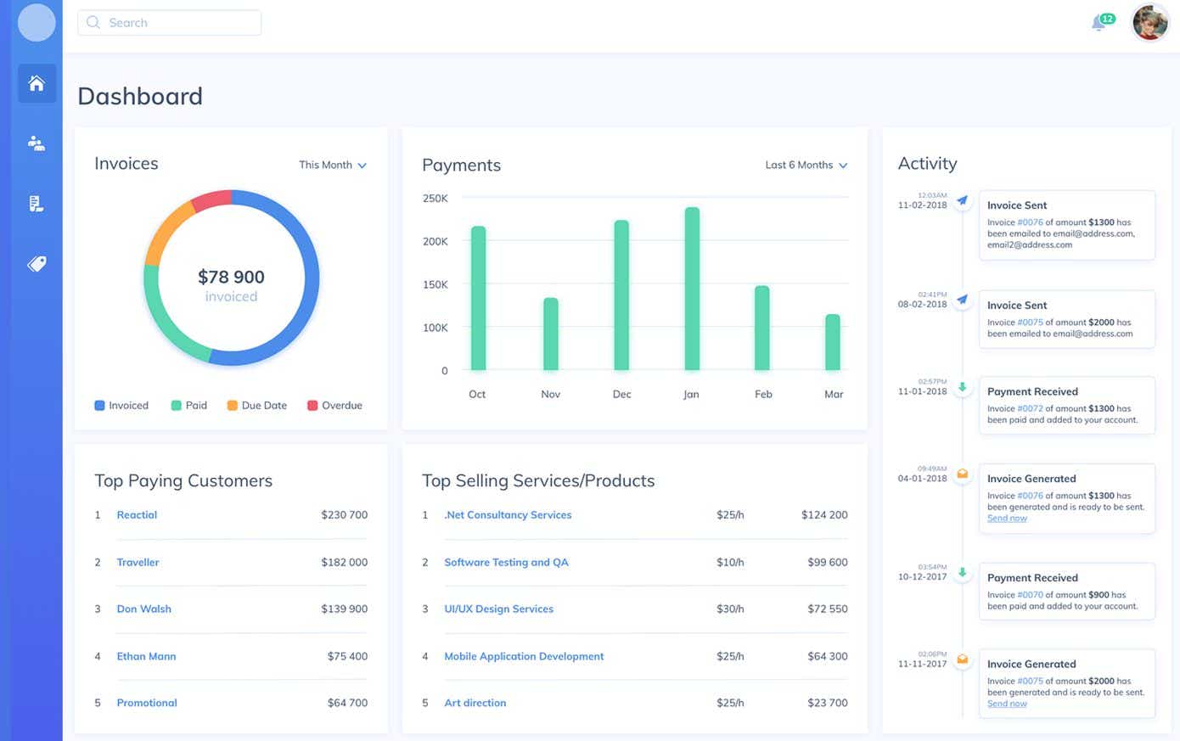1180x741 pixels.
Task: Click the Feb bar in Payments chart
Action: click(762, 328)
